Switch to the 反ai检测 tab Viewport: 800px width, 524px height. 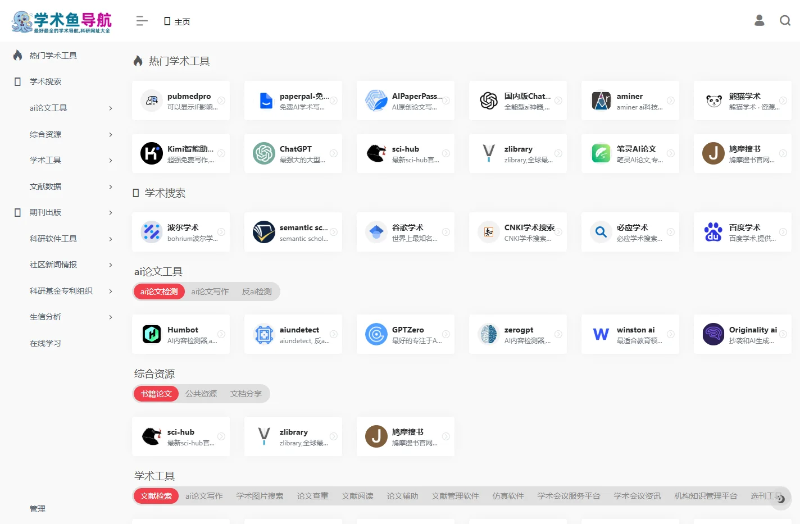tap(257, 291)
